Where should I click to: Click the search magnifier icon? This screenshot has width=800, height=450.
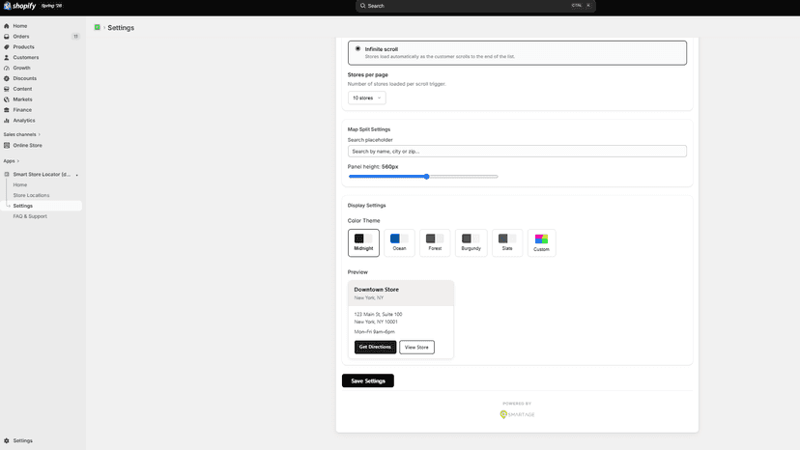[x=362, y=6]
